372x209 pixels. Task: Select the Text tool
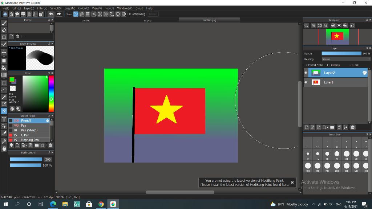click(x=4, y=119)
